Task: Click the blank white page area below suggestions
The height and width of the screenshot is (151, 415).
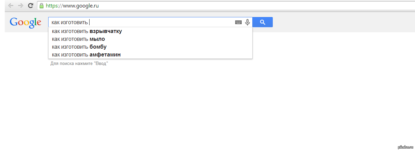Action: pos(205,109)
